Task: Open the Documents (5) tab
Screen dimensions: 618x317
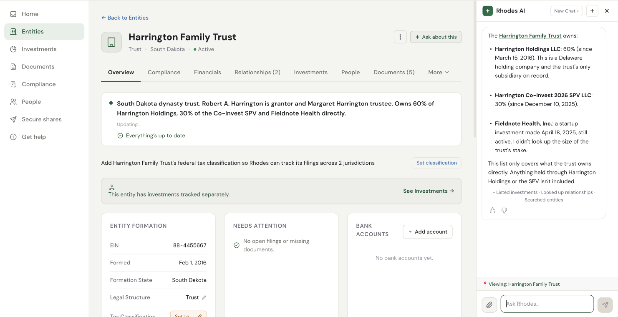Action: pos(394,72)
